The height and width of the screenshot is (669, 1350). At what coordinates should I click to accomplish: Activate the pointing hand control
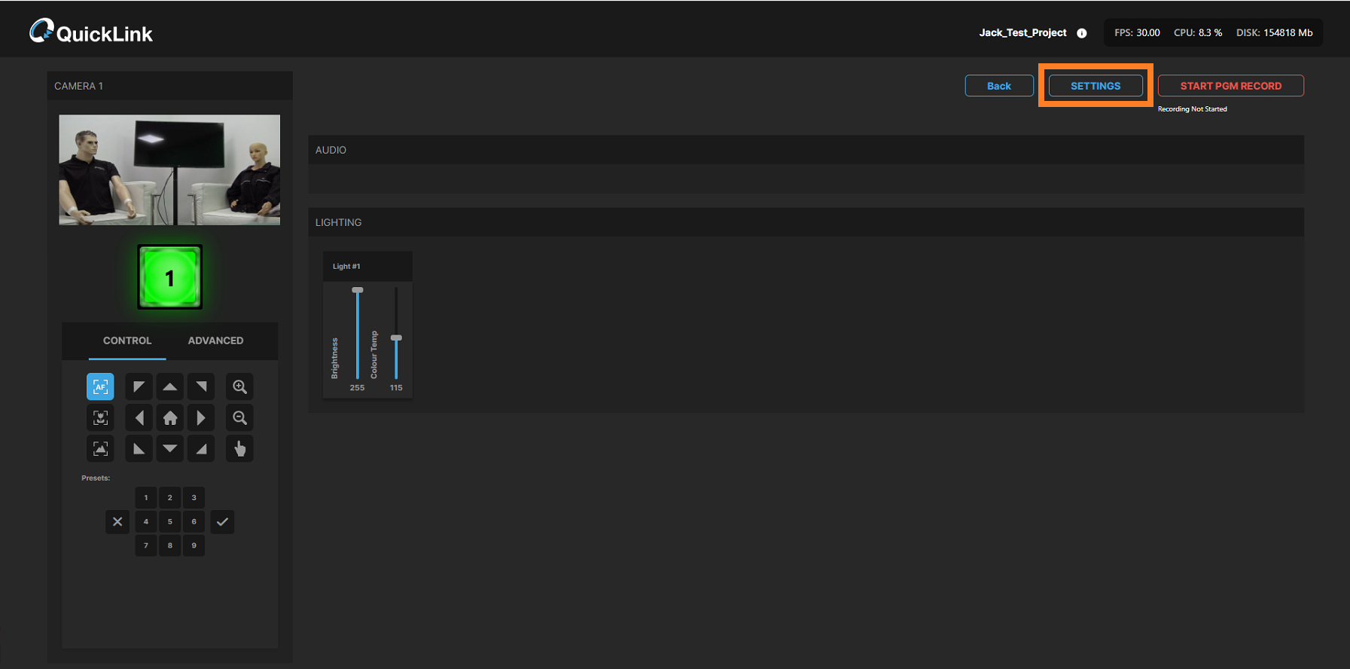[239, 449]
